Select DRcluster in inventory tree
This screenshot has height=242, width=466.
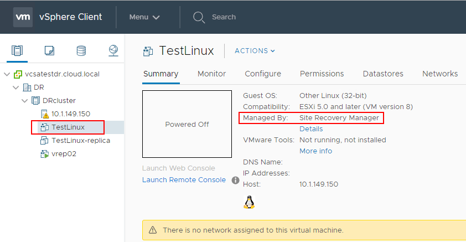[59, 100]
